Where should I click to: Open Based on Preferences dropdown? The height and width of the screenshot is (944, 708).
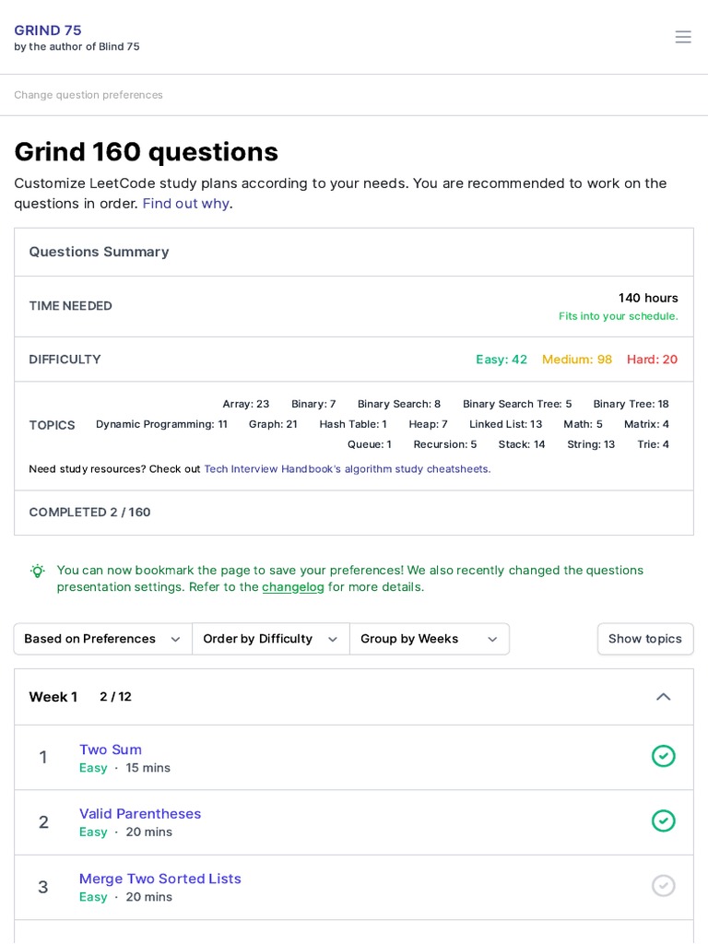102,639
